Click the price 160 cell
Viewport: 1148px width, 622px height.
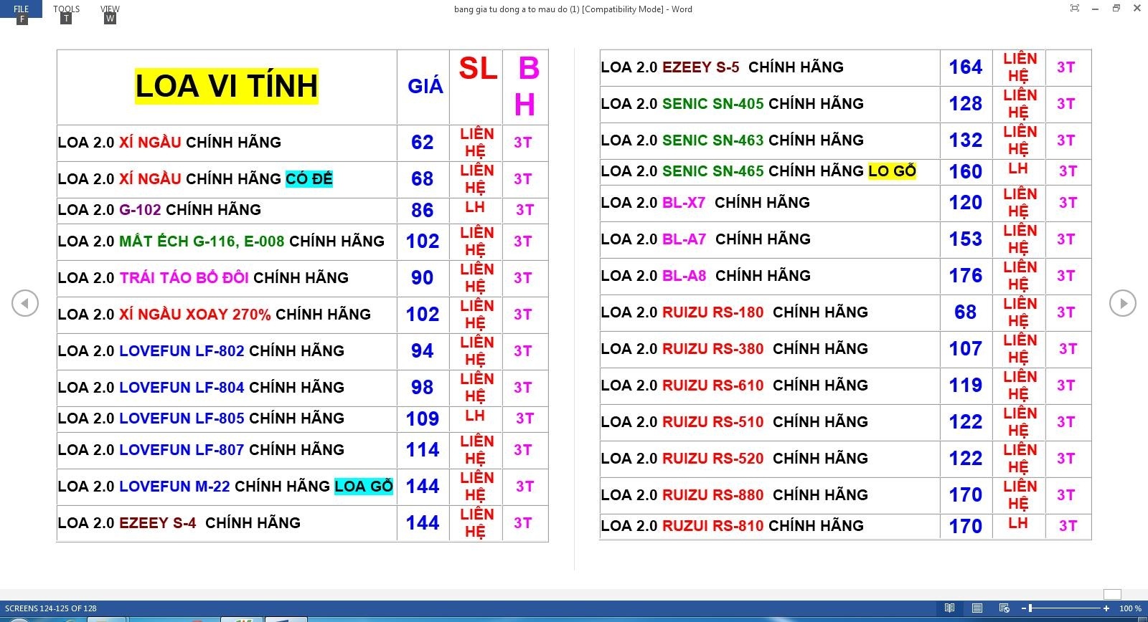[966, 171]
